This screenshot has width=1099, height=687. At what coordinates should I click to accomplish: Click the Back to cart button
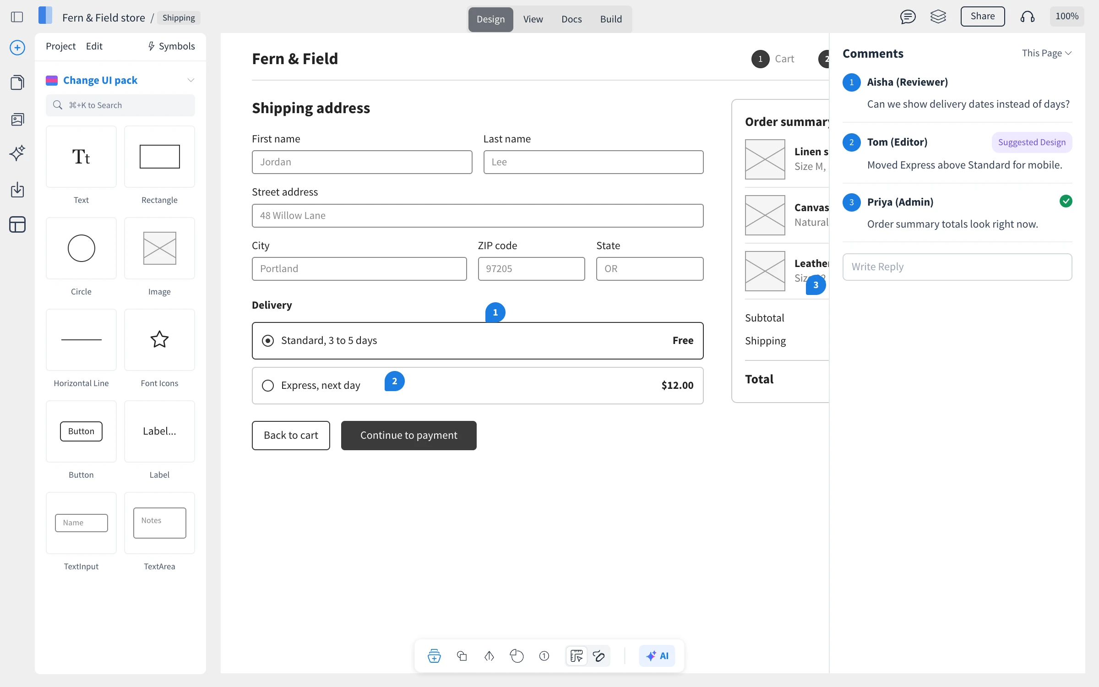coord(291,436)
